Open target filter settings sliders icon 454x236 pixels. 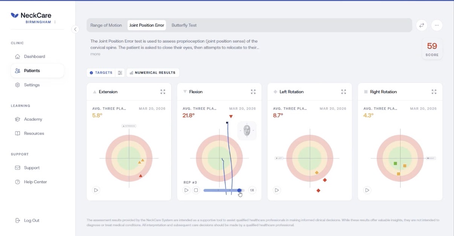pos(120,73)
